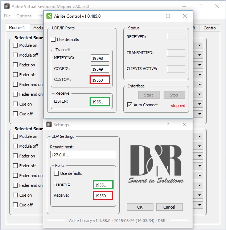Image resolution: width=226 pixels, height=230 pixels.
Task: Click the Settings window title bar icon
Action: [49, 124]
